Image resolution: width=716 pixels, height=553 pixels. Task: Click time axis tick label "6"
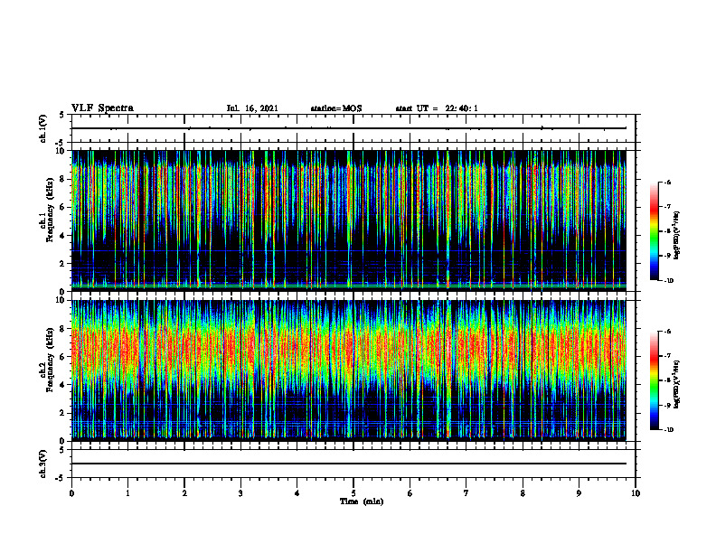[x=410, y=493]
